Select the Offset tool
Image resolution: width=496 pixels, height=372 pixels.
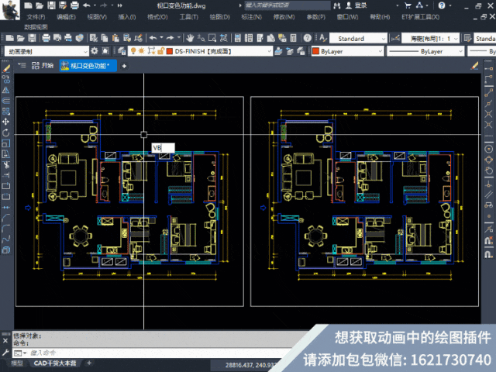pos(6,101)
